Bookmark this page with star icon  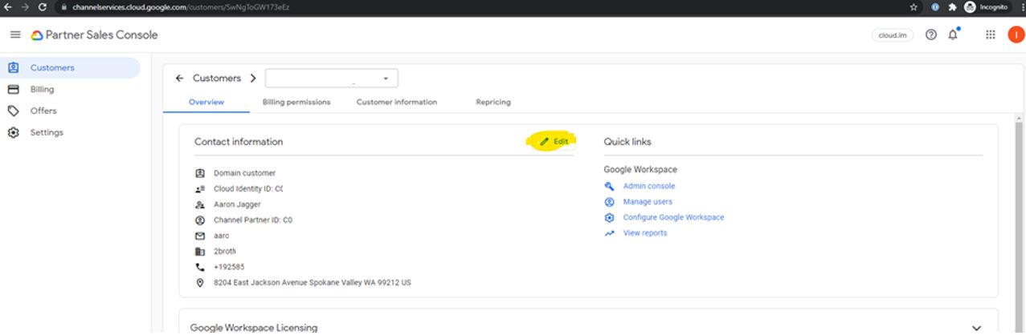tap(914, 6)
